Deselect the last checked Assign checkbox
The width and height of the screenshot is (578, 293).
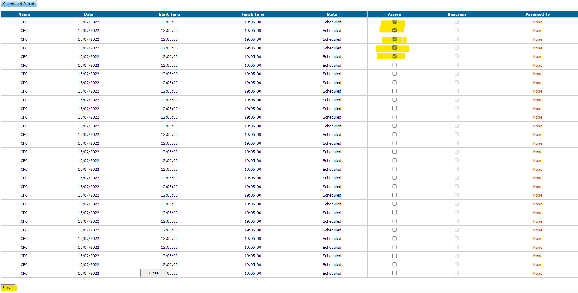tap(394, 56)
